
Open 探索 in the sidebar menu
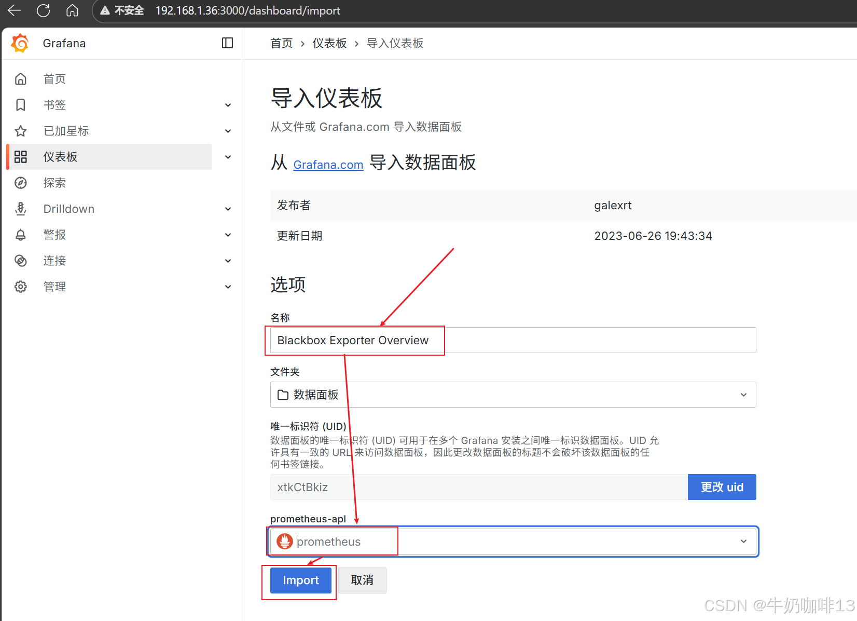click(54, 183)
